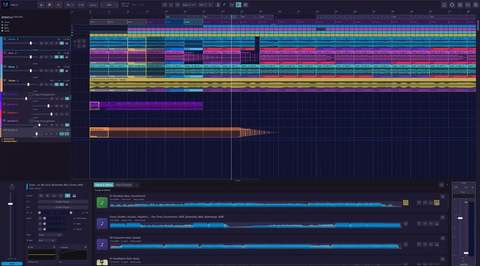Viewport: 480px width, 266px height.
Task: Select the Tracks & Stems tab
Action: click(104, 185)
